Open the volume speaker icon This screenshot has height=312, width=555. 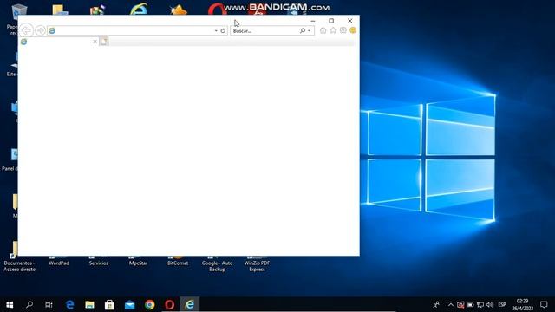pyautogui.click(x=490, y=304)
